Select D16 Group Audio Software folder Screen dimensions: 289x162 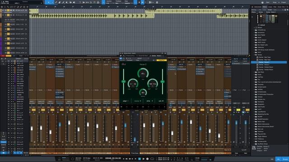(x=266, y=50)
